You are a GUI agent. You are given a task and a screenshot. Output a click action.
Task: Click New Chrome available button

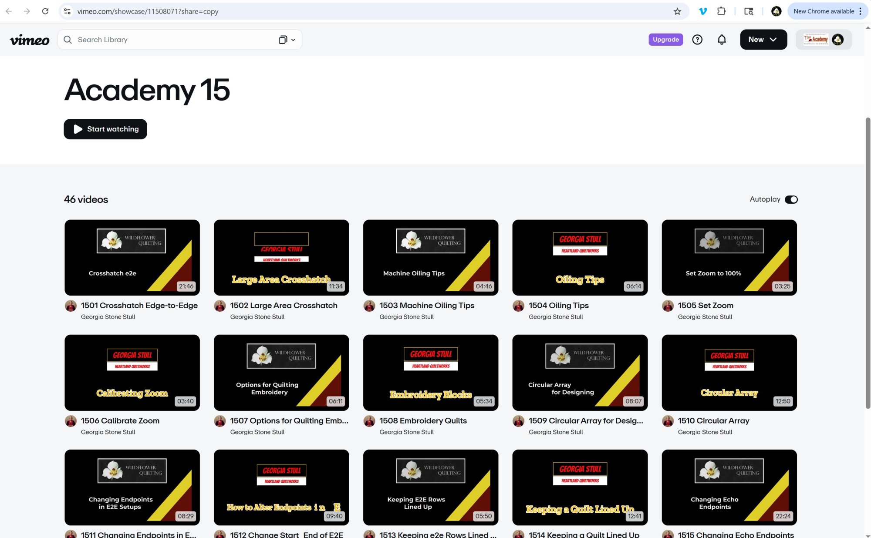click(x=824, y=11)
